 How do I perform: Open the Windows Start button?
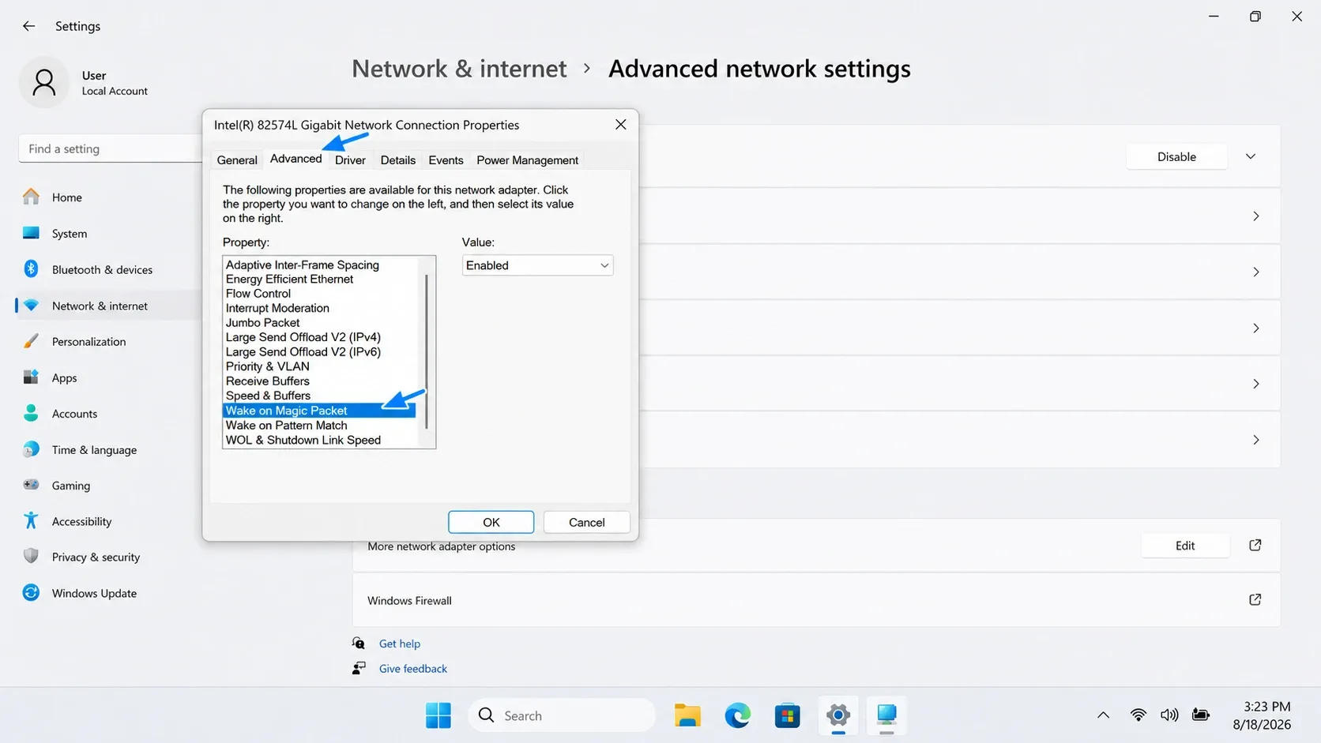[x=438, y=715]
